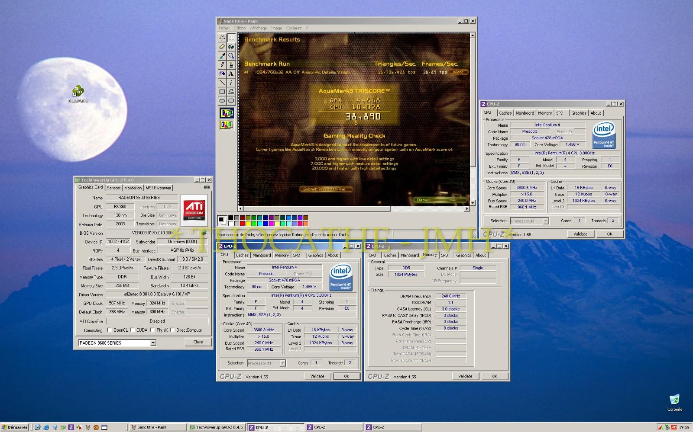Screen dimensions: 693x432
Task: Expand Processor #1 selection in the bottom CPU-Z window
Action: [x=282, y=363]
